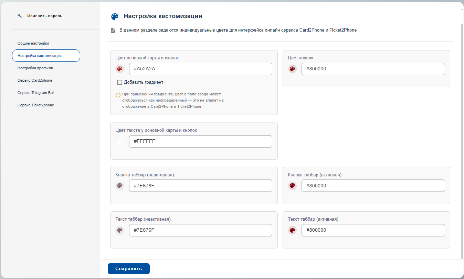Focus the Текст таббар (активная) #800000 field
The height and width of the screenshot is (279, 464).
pyautogui.click(x=373, y=230)
